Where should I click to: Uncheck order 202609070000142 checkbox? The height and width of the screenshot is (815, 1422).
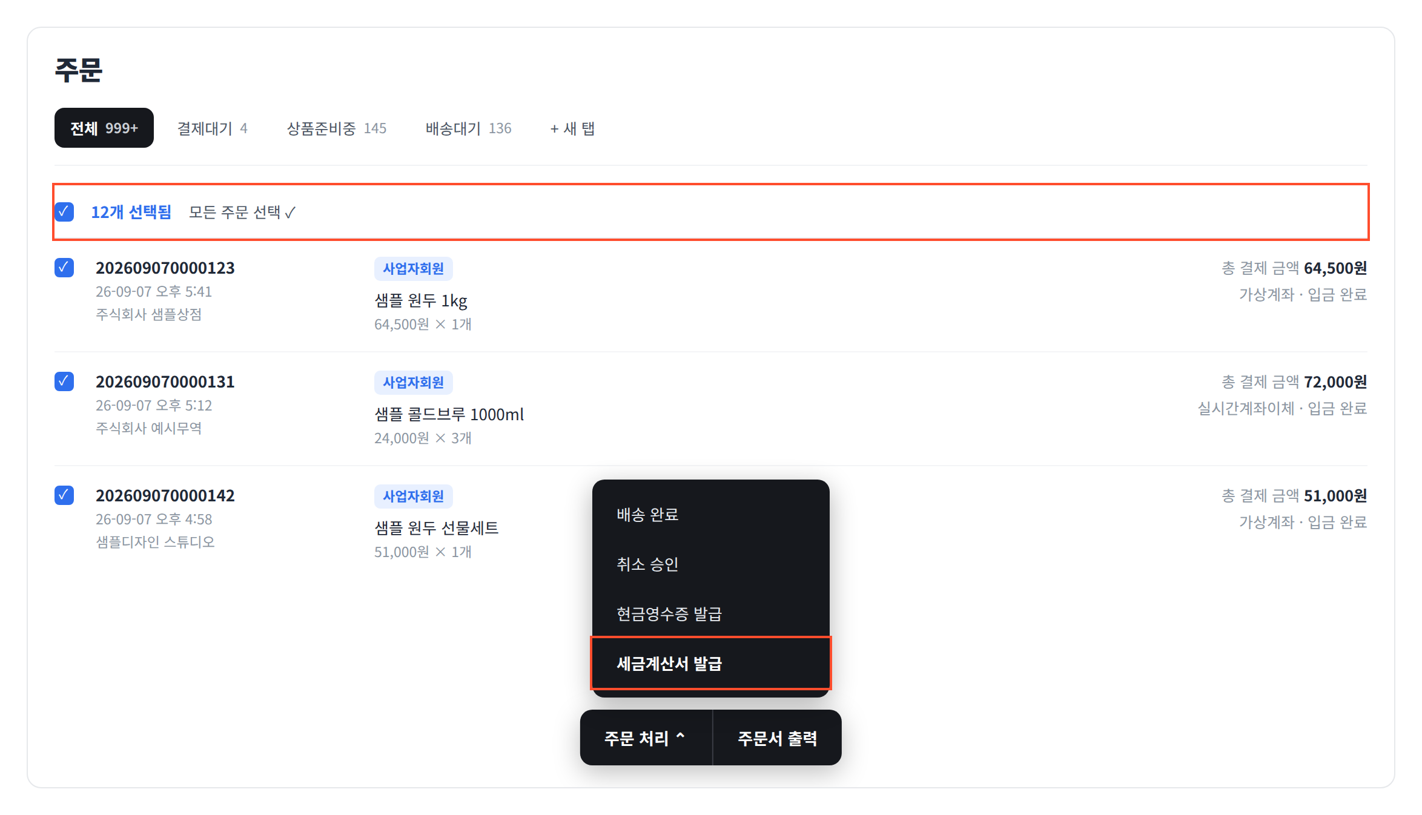(x=64, y=495)
